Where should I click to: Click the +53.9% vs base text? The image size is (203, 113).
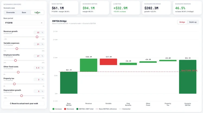[x=120, y=12]
